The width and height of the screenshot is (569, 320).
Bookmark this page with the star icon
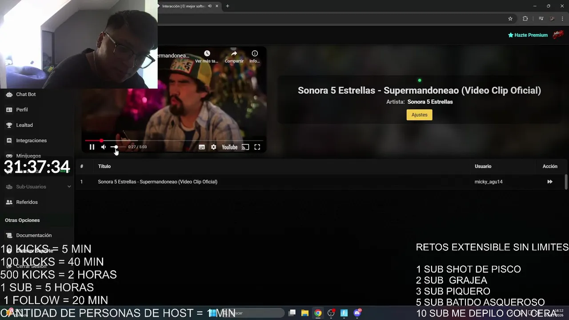(510, 19)
